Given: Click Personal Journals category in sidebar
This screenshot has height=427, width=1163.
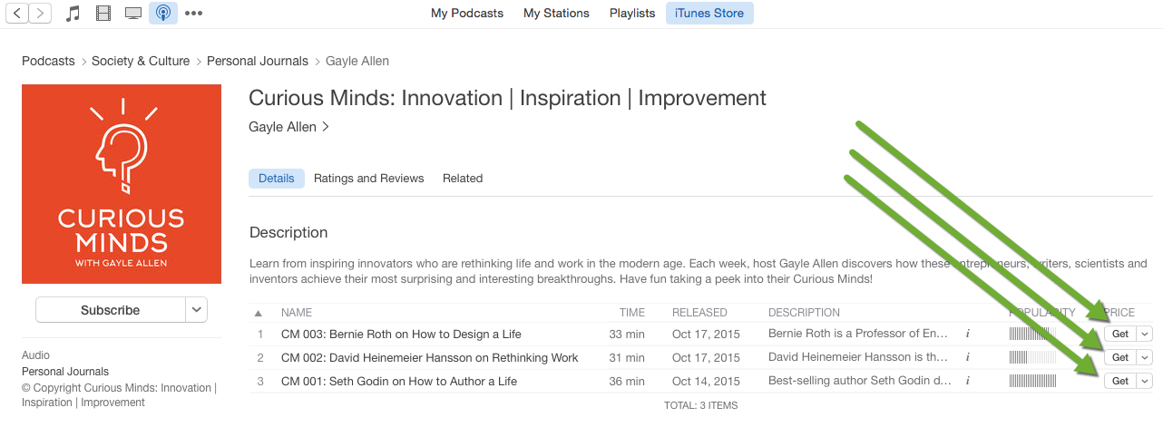Looking at the screenshot, I should click(65, 372).
